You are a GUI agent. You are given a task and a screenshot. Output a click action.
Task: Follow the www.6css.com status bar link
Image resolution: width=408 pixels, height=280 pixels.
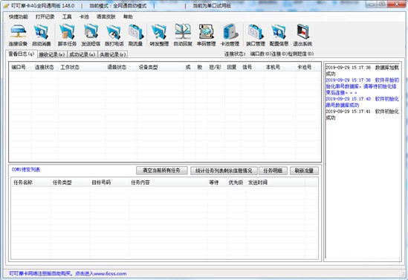click(110, 273)
